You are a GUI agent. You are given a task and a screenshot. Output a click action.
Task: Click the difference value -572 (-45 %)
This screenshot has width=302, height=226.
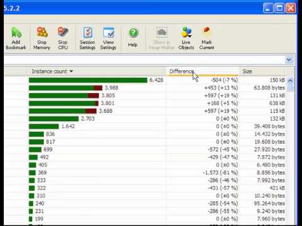tap(223, 149)
